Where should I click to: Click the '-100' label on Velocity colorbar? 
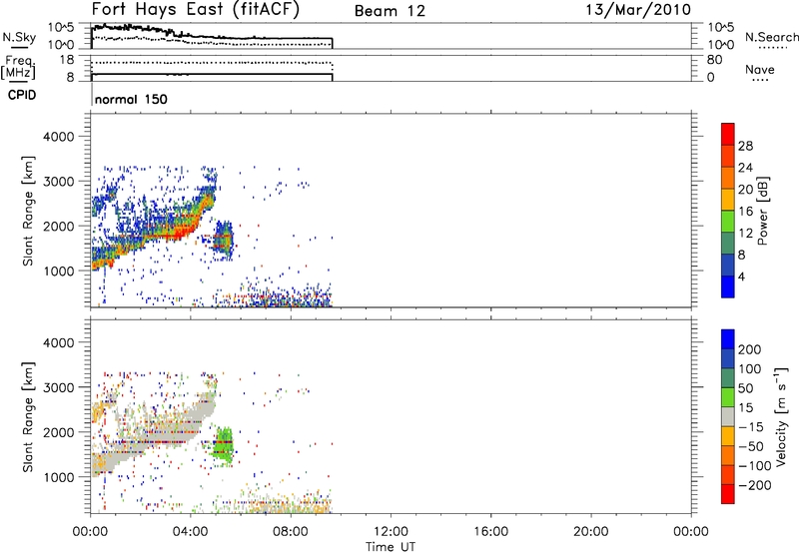pyautogui.click(x=755, y=465)
